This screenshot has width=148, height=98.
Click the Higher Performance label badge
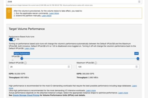point(22,54)
